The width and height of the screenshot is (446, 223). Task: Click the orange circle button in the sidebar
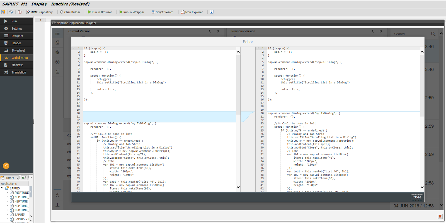coord(6,166)
